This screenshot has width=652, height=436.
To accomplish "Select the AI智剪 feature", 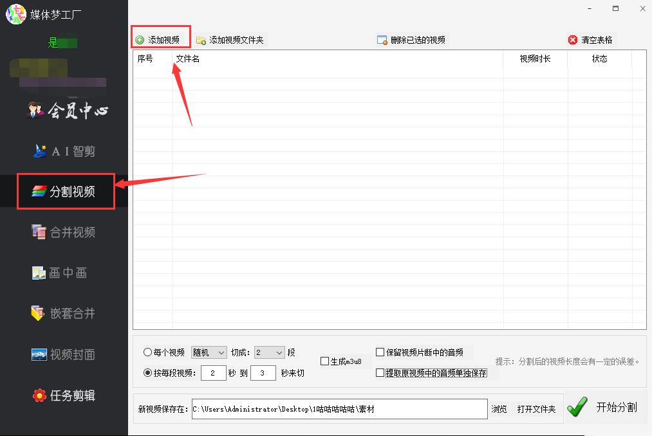I will (x=71, y=151).
